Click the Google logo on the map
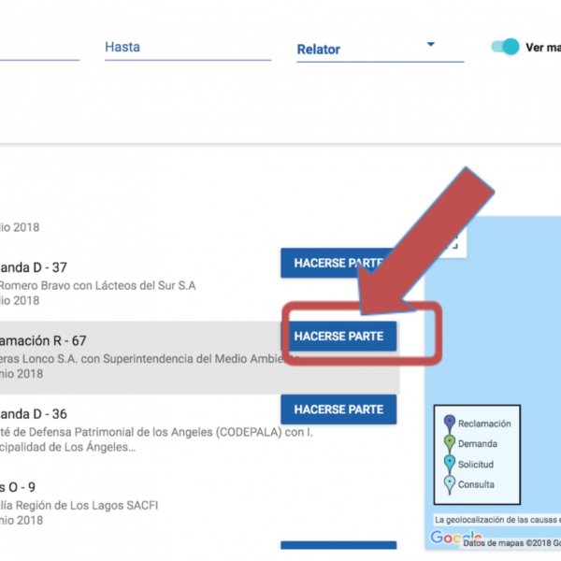Screen dimensions: 561x561 (x=446, y=539)
